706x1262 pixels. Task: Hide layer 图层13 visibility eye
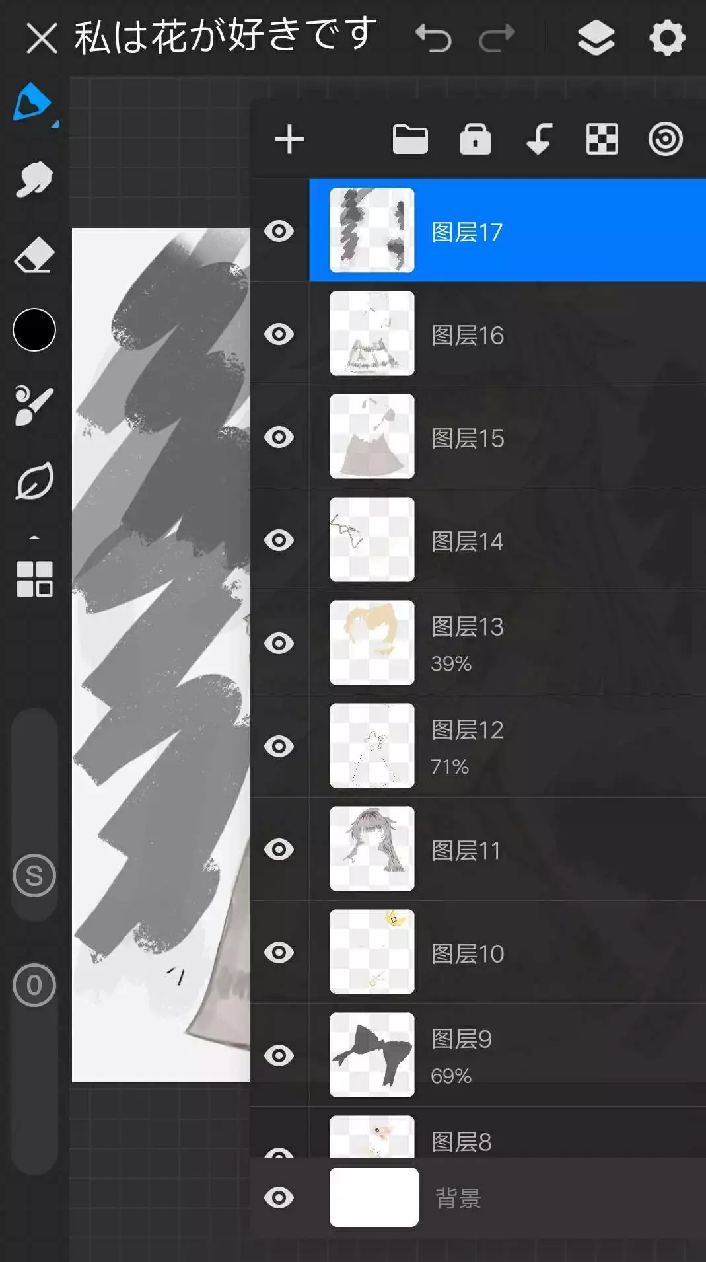[x=279, y=643]
